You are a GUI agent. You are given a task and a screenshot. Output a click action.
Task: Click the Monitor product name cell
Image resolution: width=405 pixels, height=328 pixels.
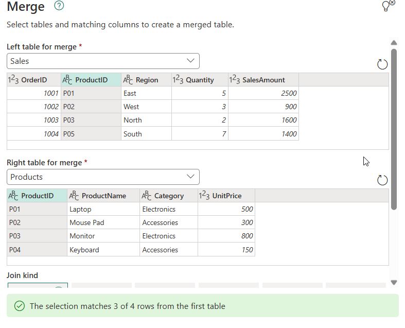[x=103, y=236]
